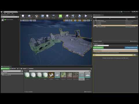Select the World Outliner tab
Image resolution: width=139 pixels, height=104 pixels.
tap(98, 15)
